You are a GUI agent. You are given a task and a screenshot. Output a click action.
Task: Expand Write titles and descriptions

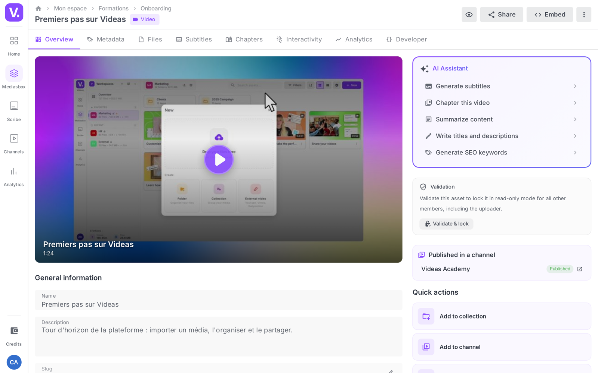(x=575, y=136)
